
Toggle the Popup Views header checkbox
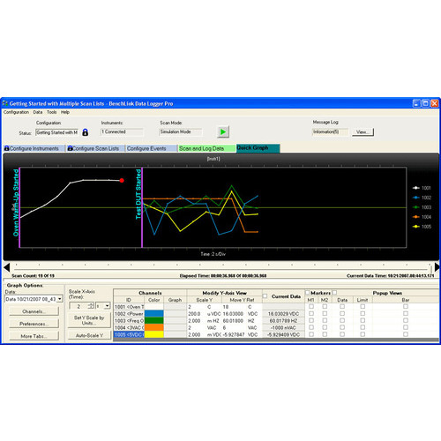coord(334,293)
